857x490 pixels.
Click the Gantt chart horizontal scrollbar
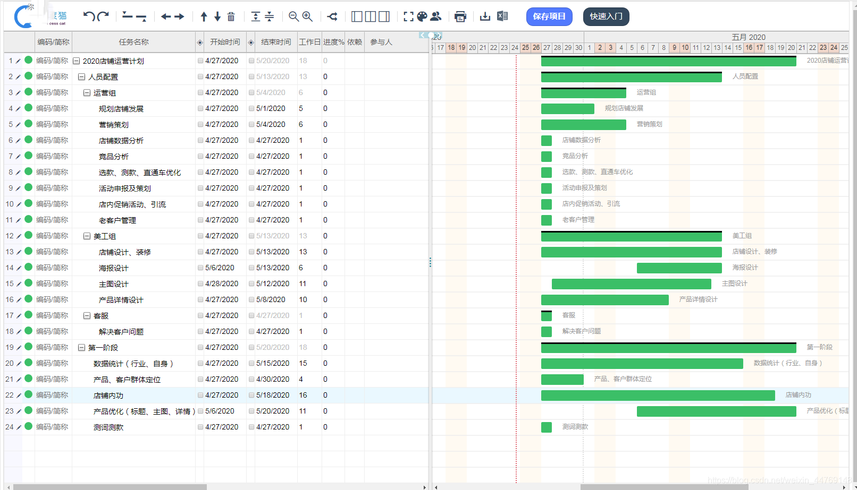pos(664,487)
